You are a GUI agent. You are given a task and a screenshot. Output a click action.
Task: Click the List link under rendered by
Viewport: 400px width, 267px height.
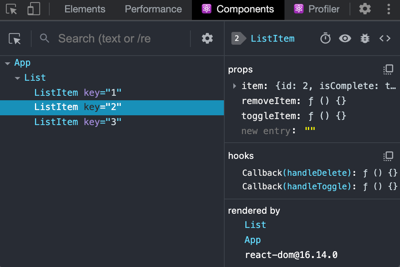pos(255,225)
